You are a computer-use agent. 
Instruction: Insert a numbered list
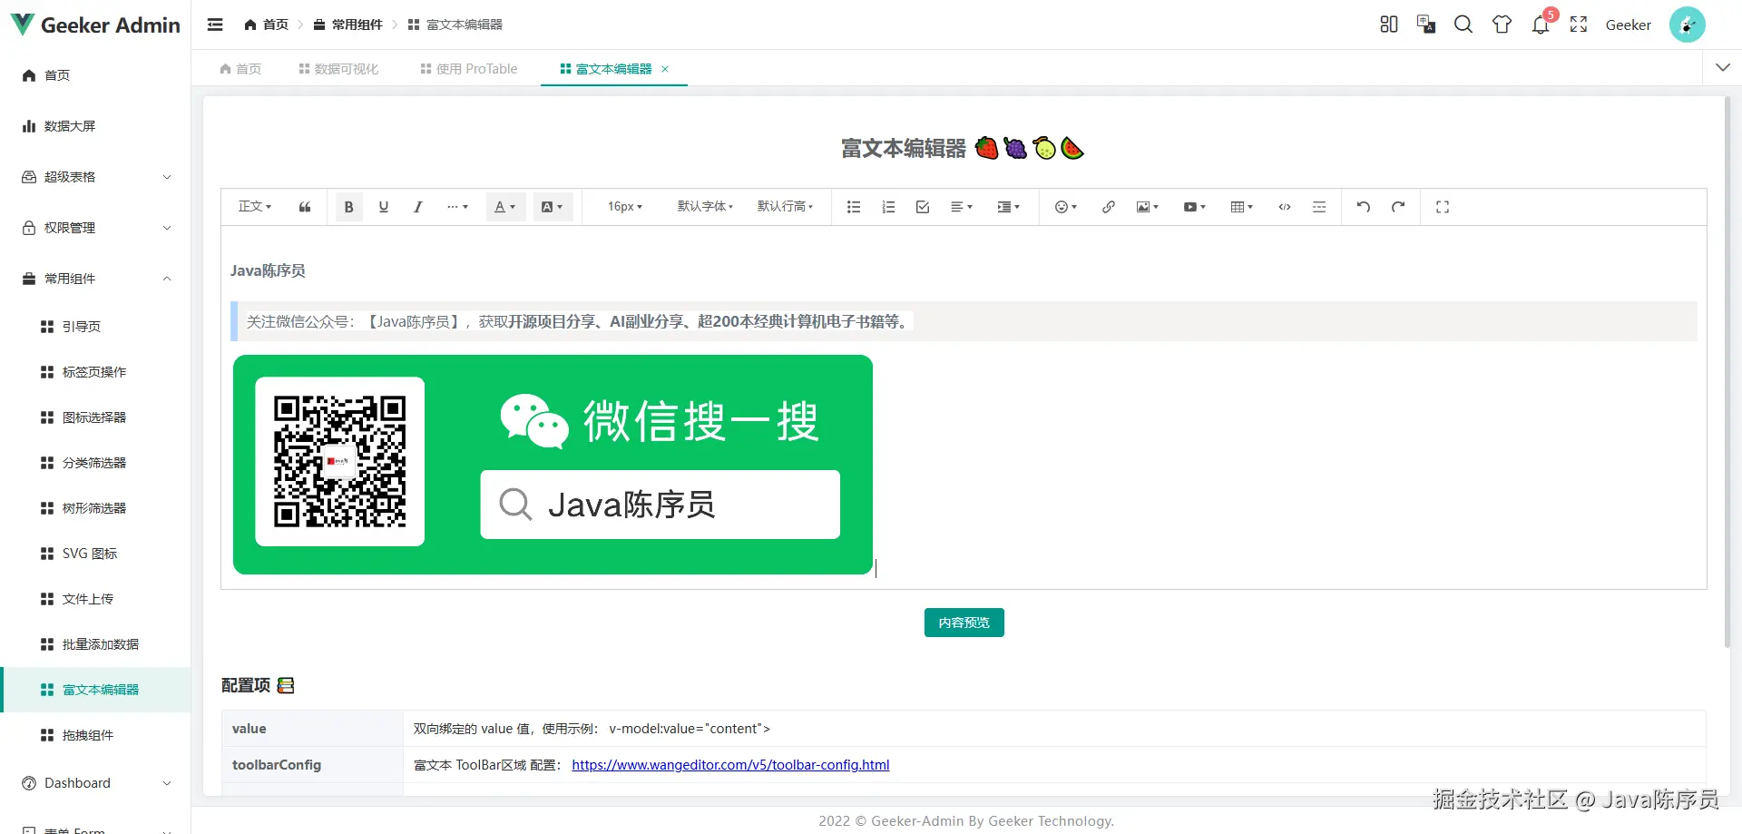coord(888,207)
